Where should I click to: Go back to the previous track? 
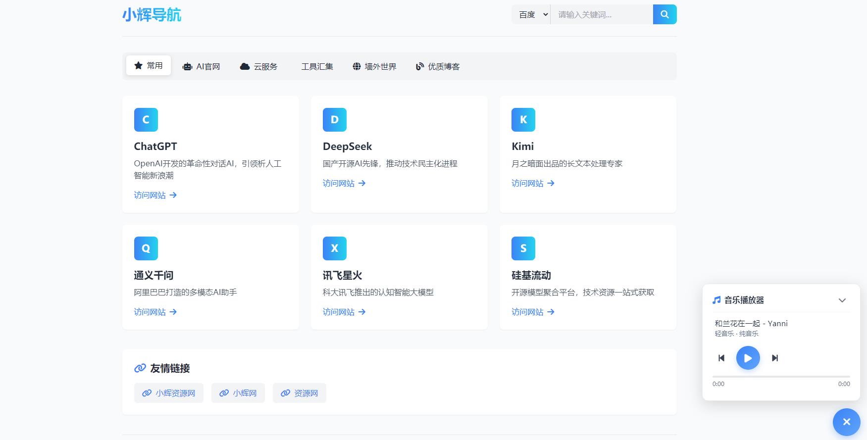[x=721, y=358]
